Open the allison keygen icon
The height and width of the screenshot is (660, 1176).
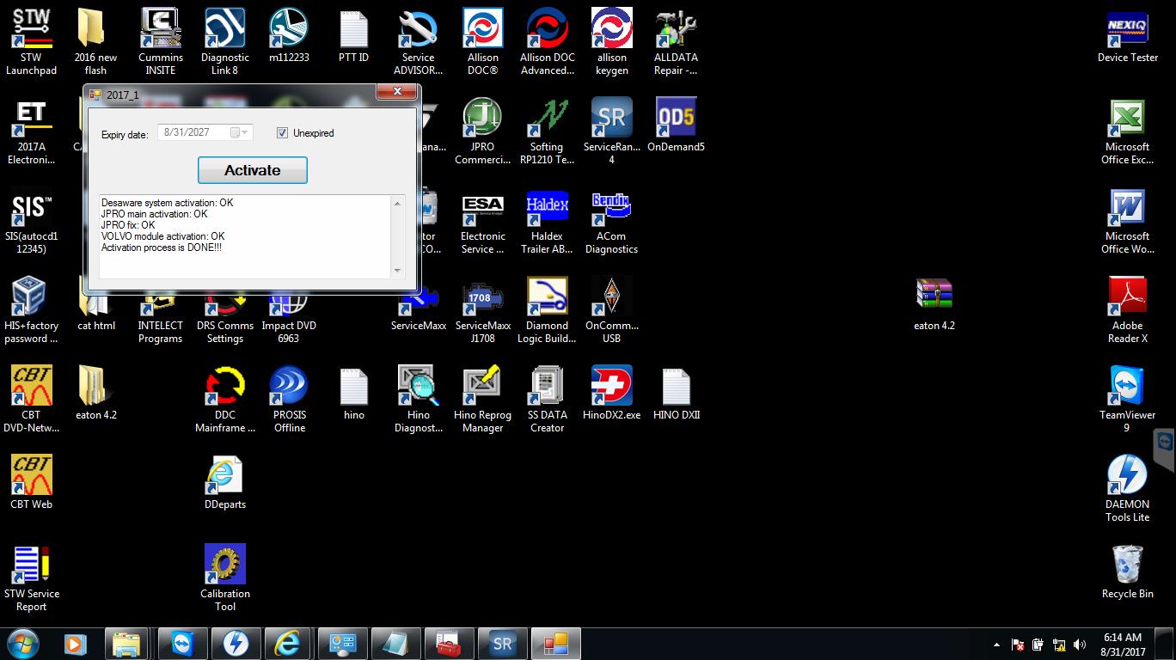click(611, 41)
